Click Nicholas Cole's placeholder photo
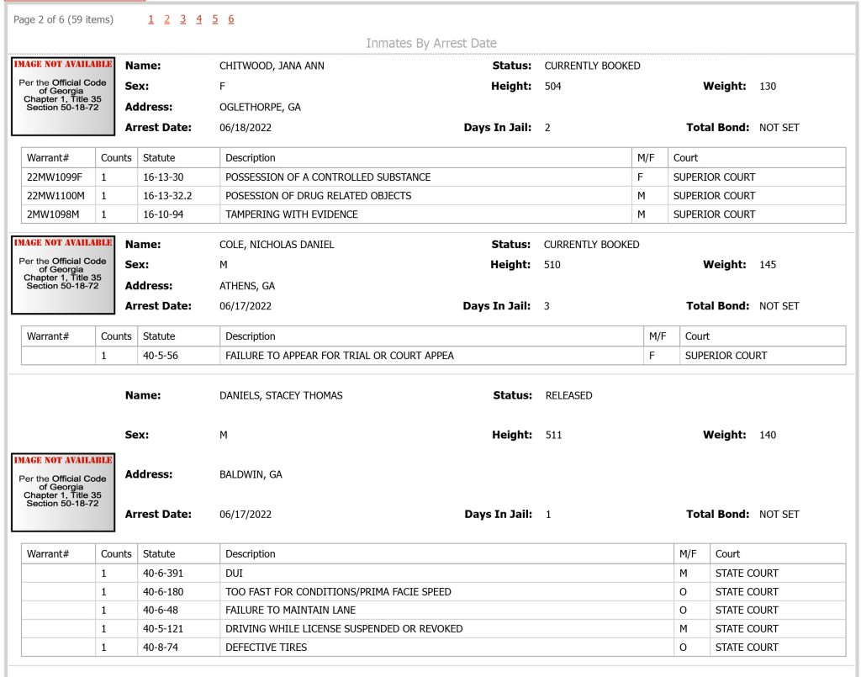The image size is (861, 677). click(63, 274)
